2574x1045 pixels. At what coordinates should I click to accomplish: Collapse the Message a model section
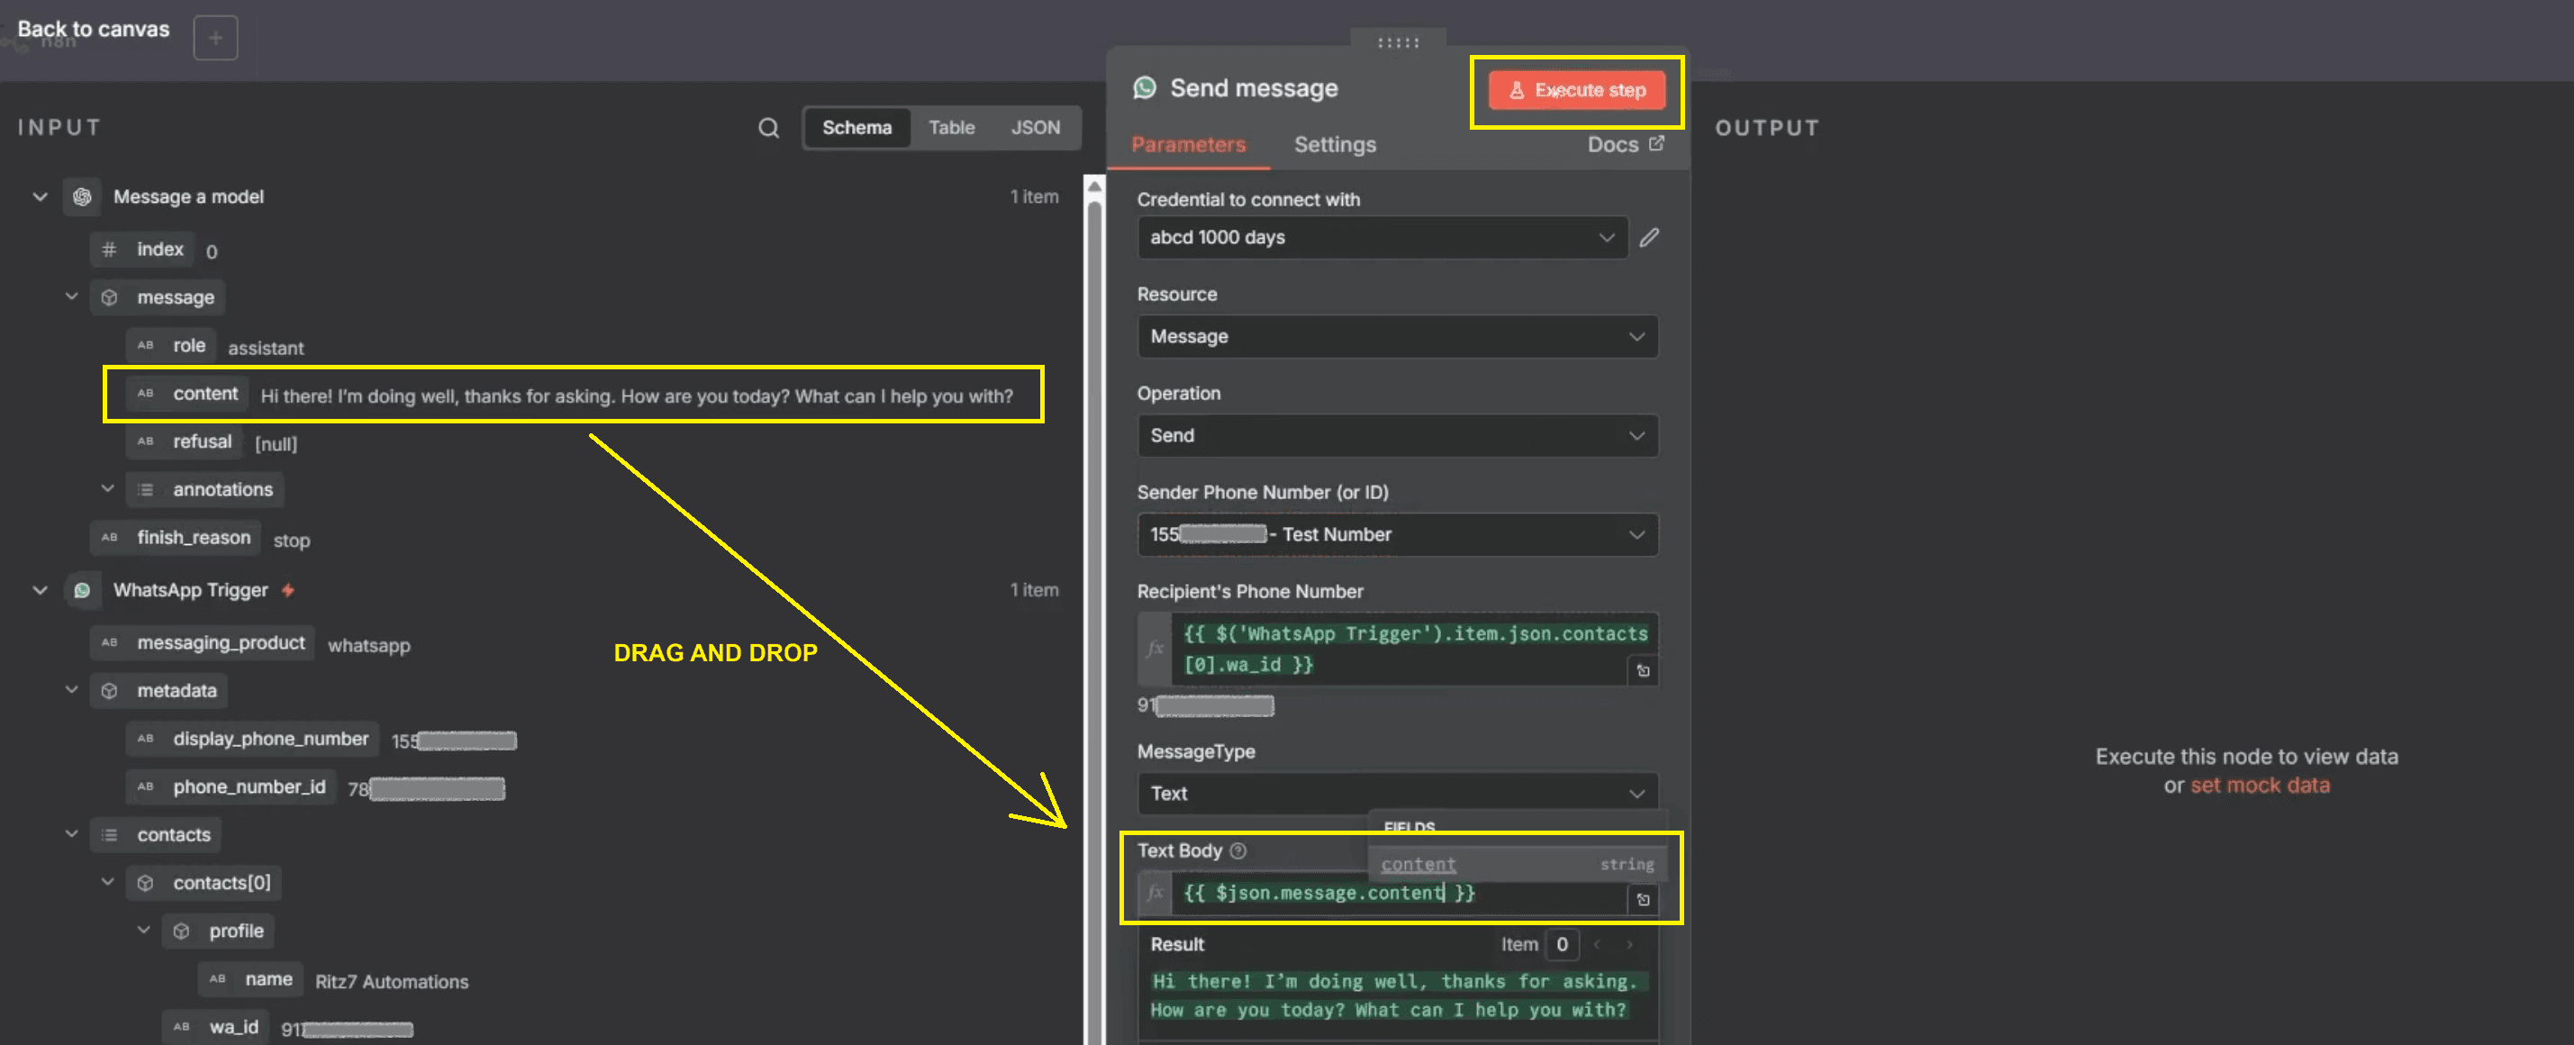pyautogui.click(x=40, y=196)
